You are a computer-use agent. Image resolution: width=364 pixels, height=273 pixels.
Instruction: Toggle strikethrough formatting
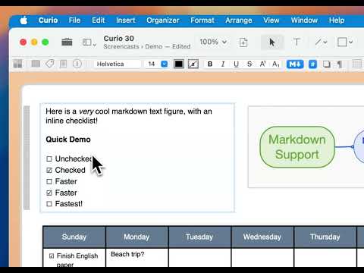click(x=249, y=64)
